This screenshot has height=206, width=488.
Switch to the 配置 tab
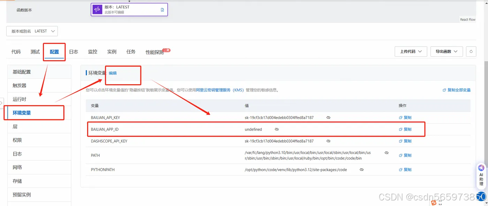54,52
